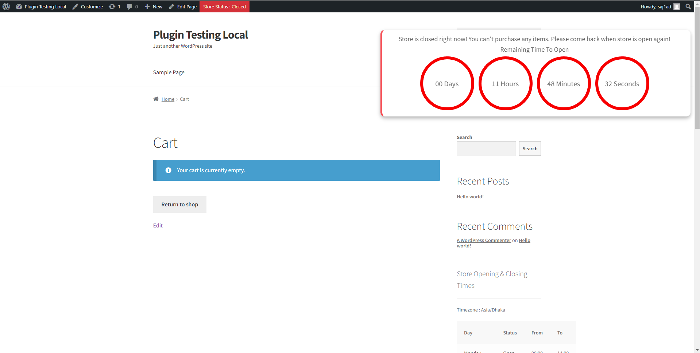Screen dimensions: 700x353
Task: Click the sidebar Search button
Action: [530, 148]
